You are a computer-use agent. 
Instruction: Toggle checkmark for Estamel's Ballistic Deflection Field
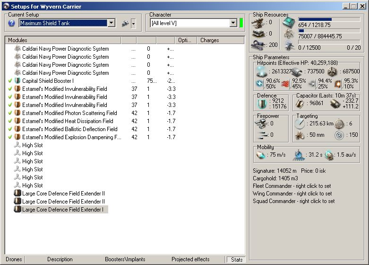coord(10,129)
